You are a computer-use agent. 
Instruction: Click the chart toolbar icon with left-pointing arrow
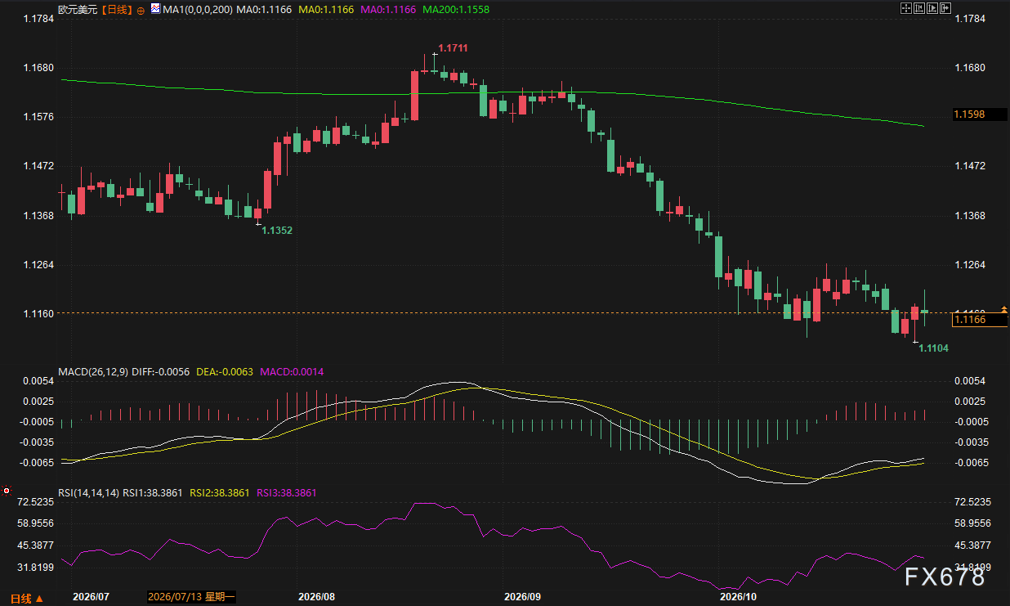point(918,8)
